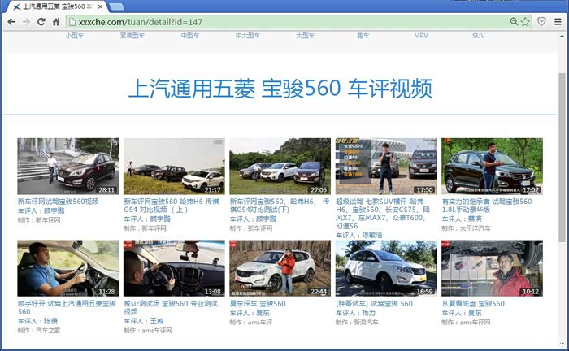Open the 紧凑型车 category
This screenshot has width=569, height=351.
132,36
